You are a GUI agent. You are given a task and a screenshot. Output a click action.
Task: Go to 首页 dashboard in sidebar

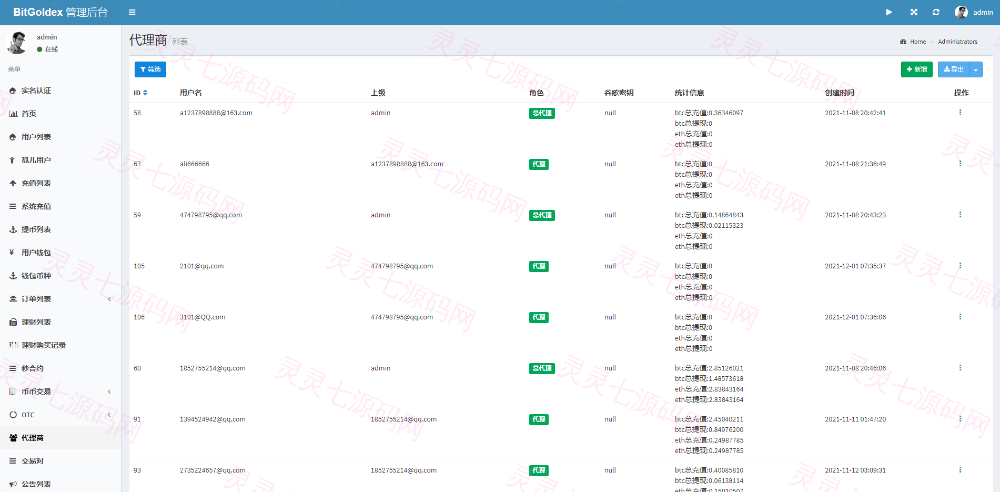pos(60,114)
